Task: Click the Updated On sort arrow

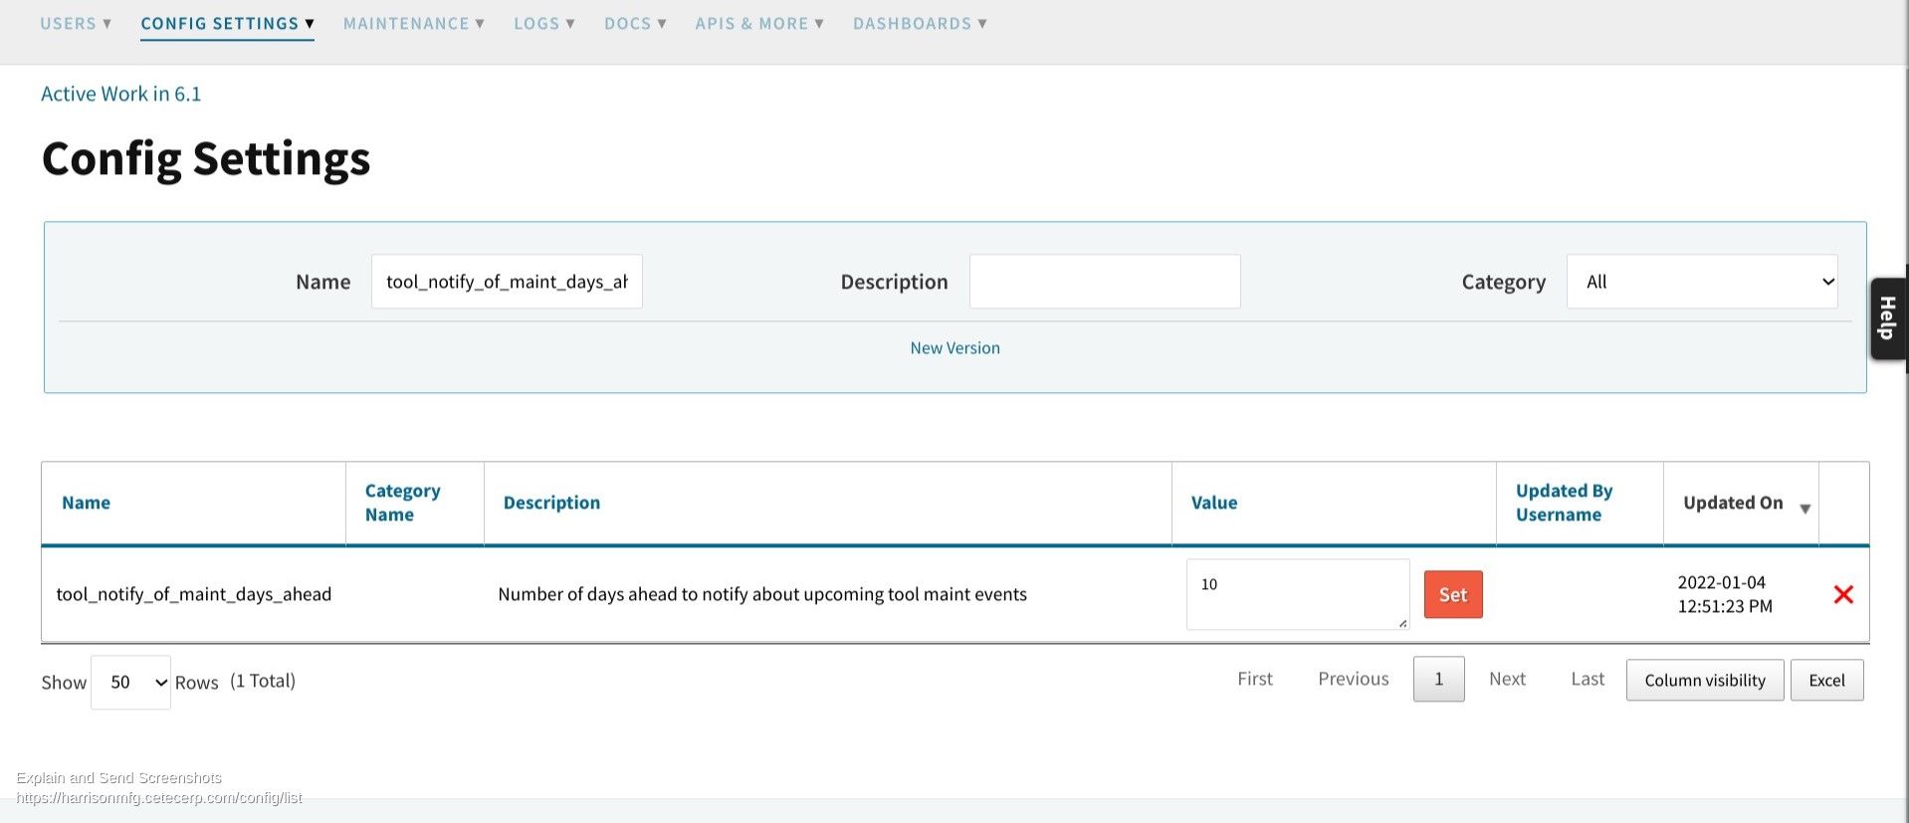Action: [1804, 509]
